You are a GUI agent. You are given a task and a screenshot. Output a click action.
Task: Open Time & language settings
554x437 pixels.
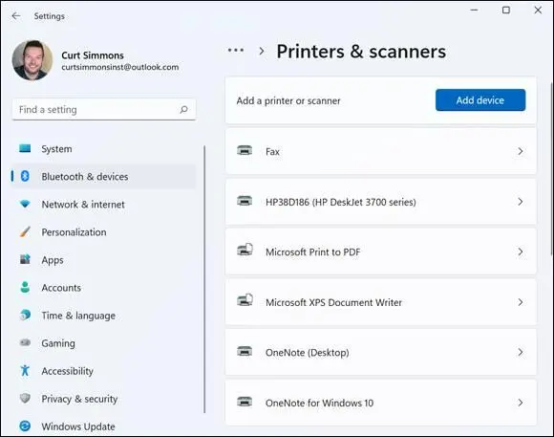point(103,316)
